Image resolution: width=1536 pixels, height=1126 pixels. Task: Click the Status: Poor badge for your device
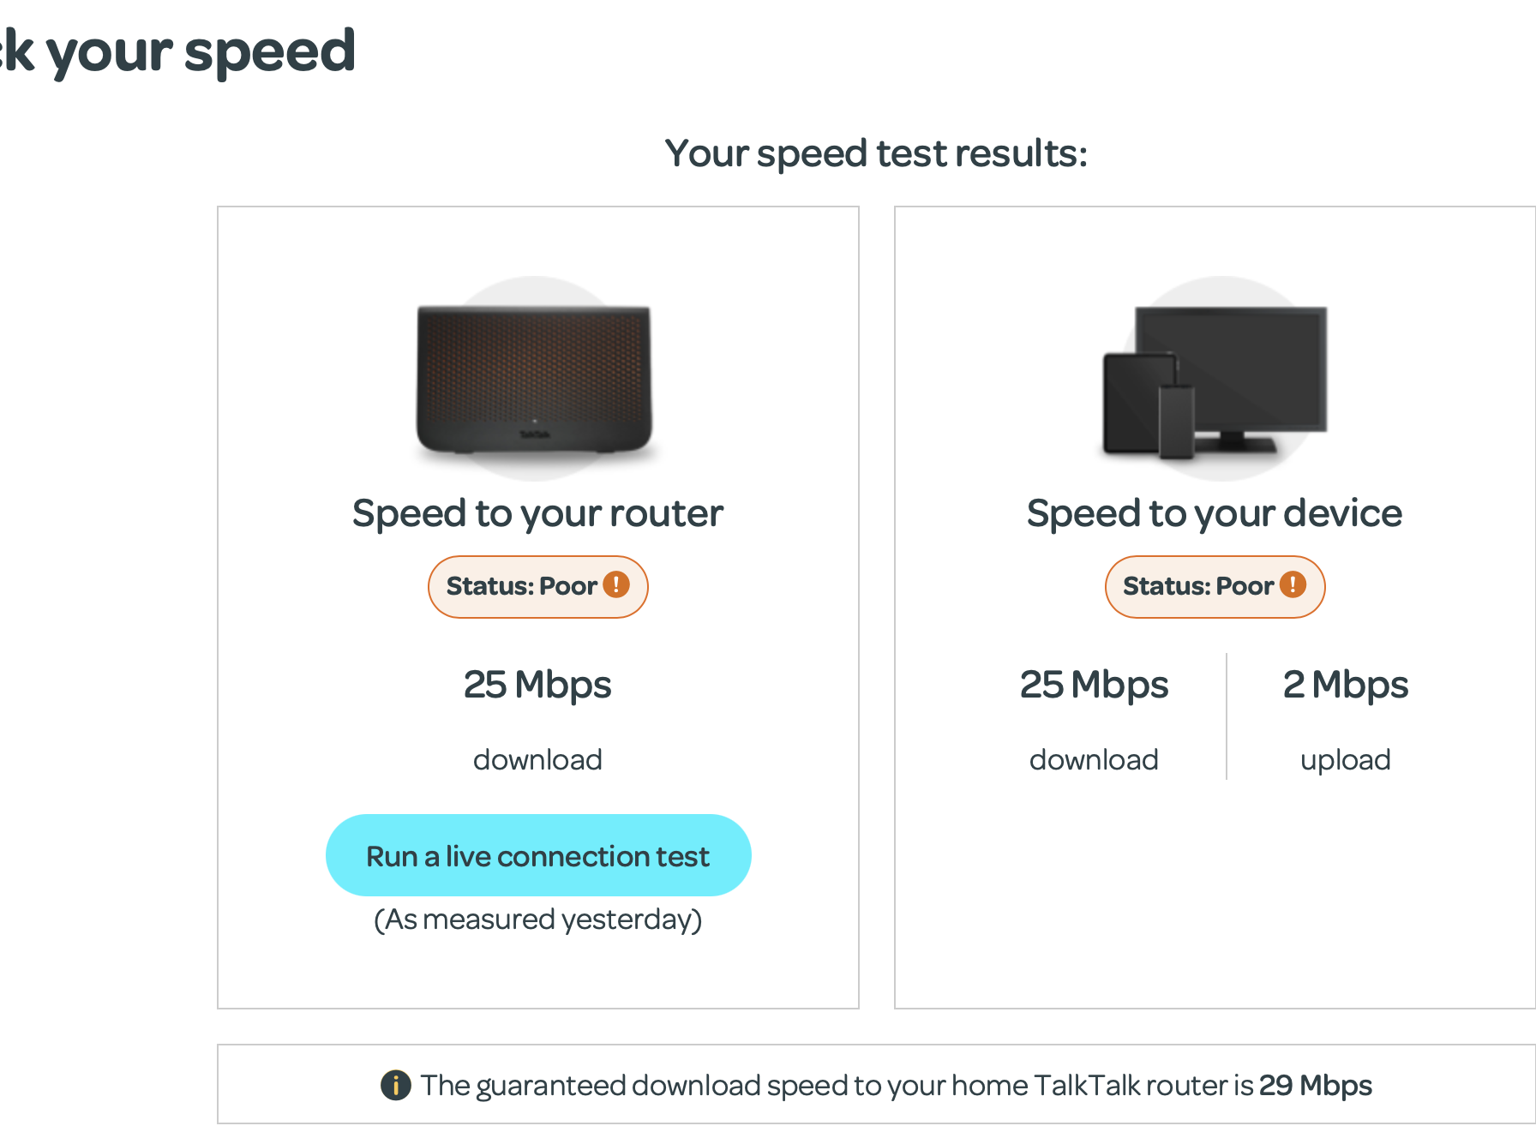1215,586
